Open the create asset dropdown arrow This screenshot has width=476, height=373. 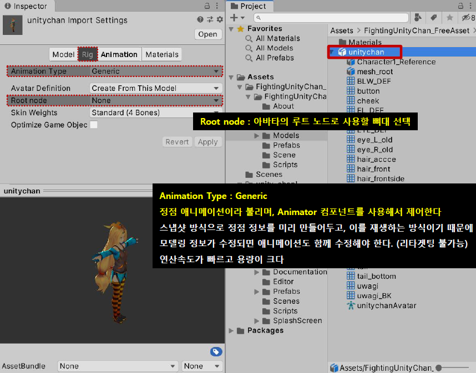[242, 18]
